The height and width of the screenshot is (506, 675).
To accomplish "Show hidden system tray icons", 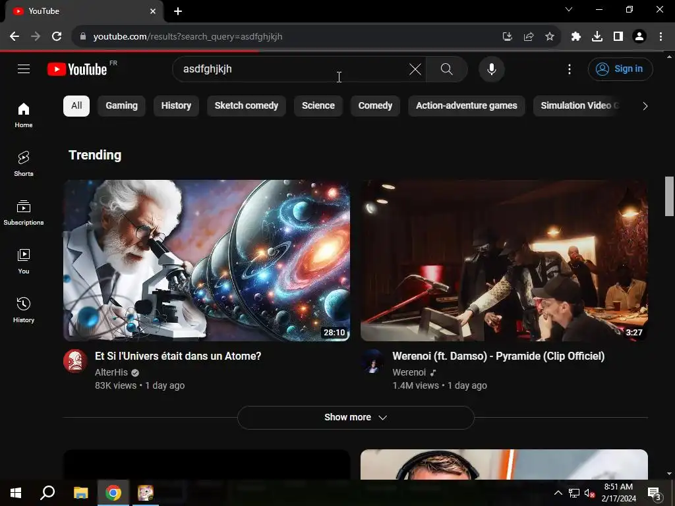I will [558, 493].
